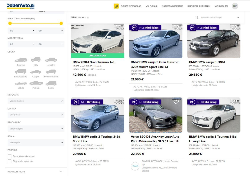Choose the Coupe body shape icon

tap(36, 72)
